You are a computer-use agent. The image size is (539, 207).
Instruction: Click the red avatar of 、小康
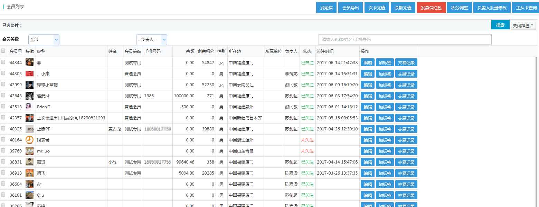(x=30, y=73)
